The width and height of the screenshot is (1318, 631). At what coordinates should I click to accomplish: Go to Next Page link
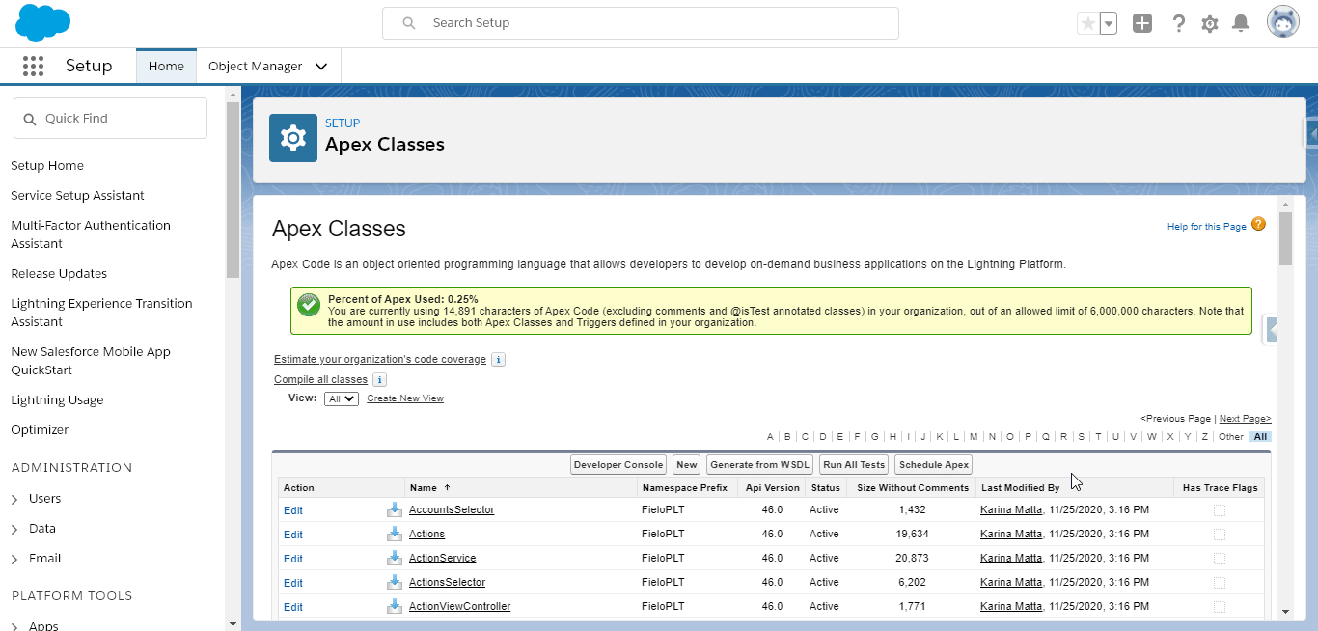pyautogui.click(x=1245, y=419)
